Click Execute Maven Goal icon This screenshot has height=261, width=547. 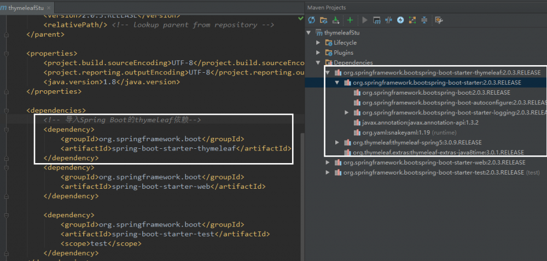coord(376,20)
